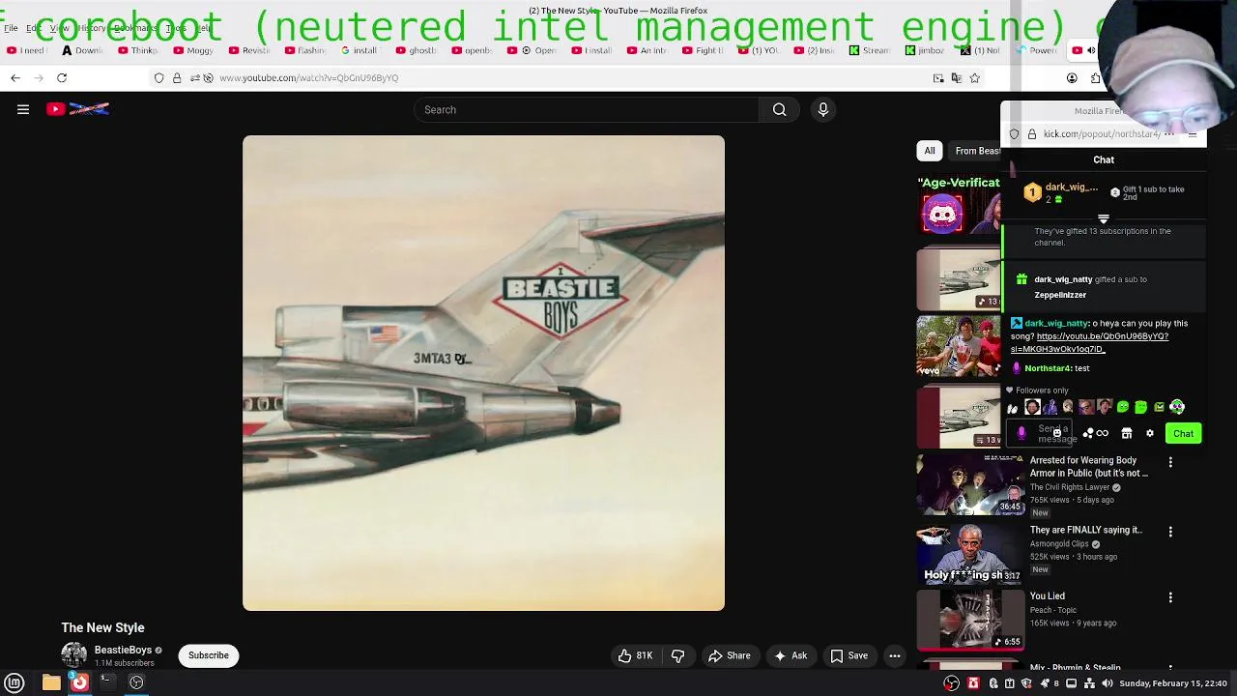Open autoplay-blocked permission icon in address bar

pyautogui.click(x=208, y=77)
